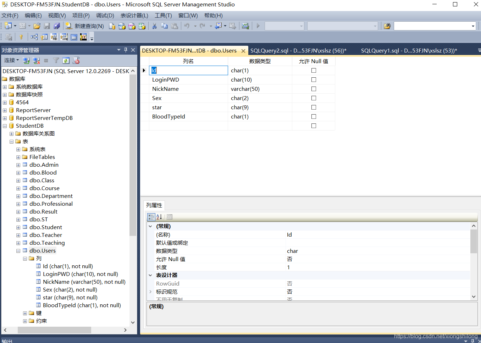Screen dimensions: 481x343
Task: Click the Manage Check Constraints icon
Action: (x=74, y=37)
